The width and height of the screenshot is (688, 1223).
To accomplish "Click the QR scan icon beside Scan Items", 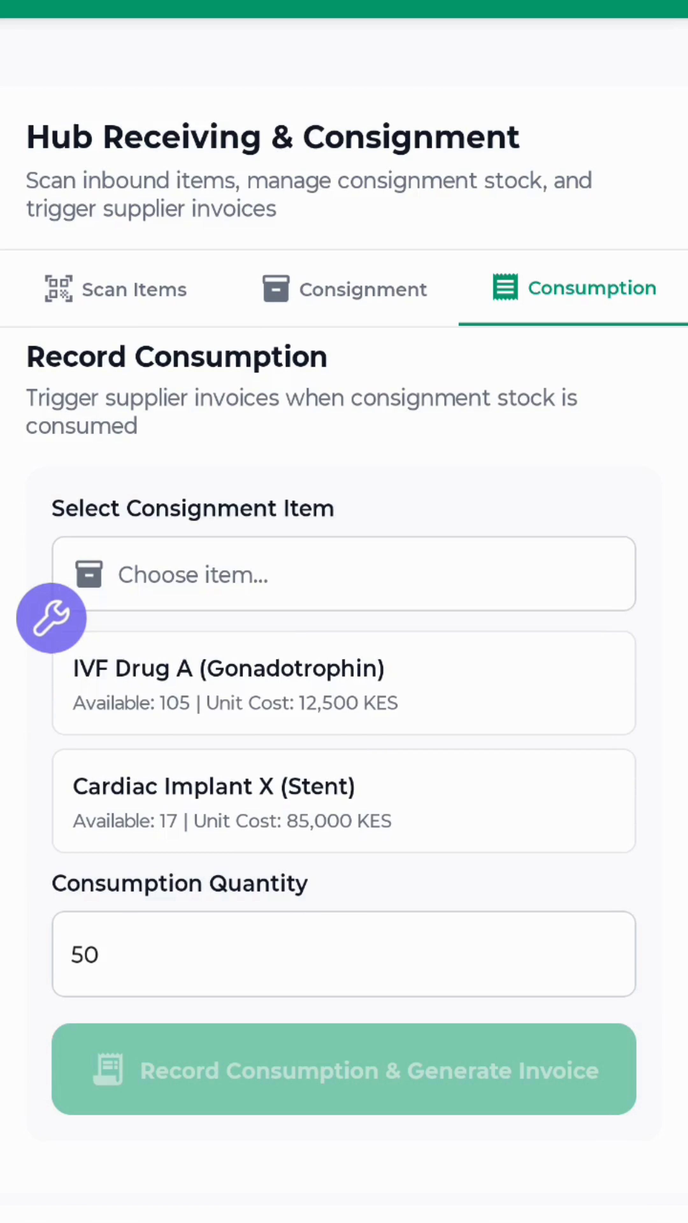I will (x=58, y=289).
